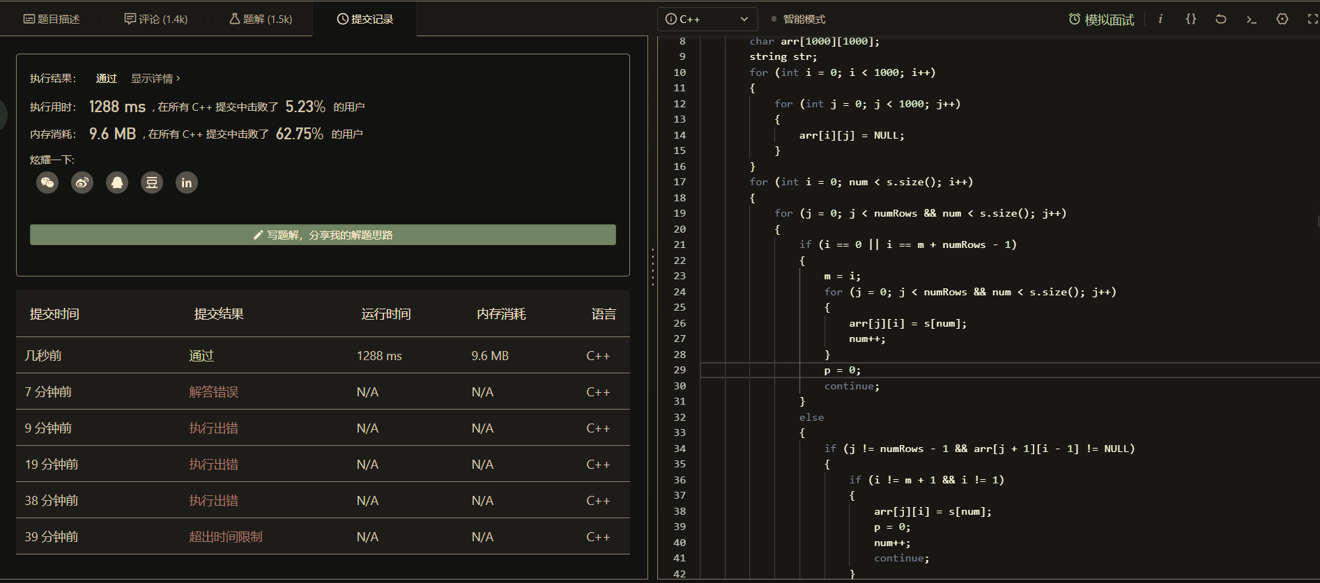
Task: Open the 解答错误 submission from 7 minutes ago
Action: [214, 392]
